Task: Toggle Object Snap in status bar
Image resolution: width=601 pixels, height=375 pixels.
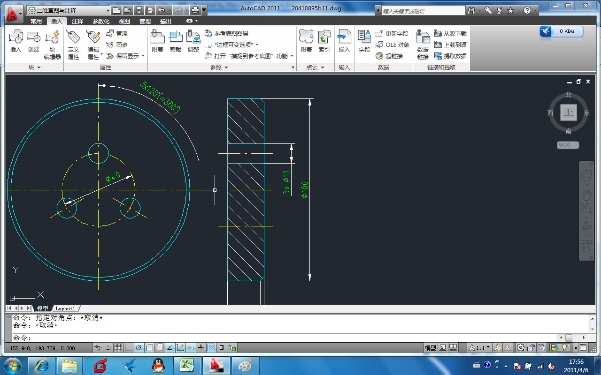Action: [x=149, y=347]
